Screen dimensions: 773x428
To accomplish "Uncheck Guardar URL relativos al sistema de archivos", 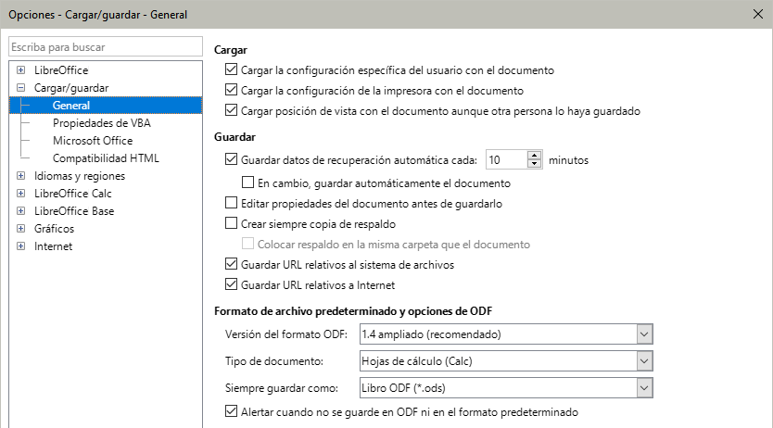I will 231,263.
